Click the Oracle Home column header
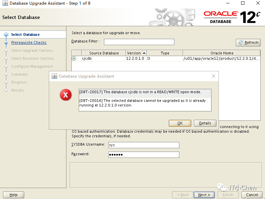265x199 pixels. (x=222, y=53)
